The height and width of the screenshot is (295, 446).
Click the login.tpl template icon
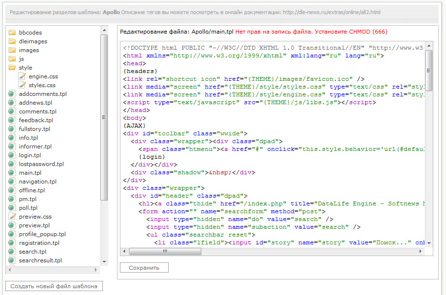pyautogui.click(x=12, y=155)
